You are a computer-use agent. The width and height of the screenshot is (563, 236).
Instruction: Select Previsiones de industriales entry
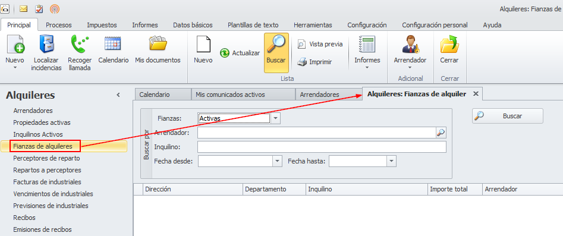click(51, 206)
